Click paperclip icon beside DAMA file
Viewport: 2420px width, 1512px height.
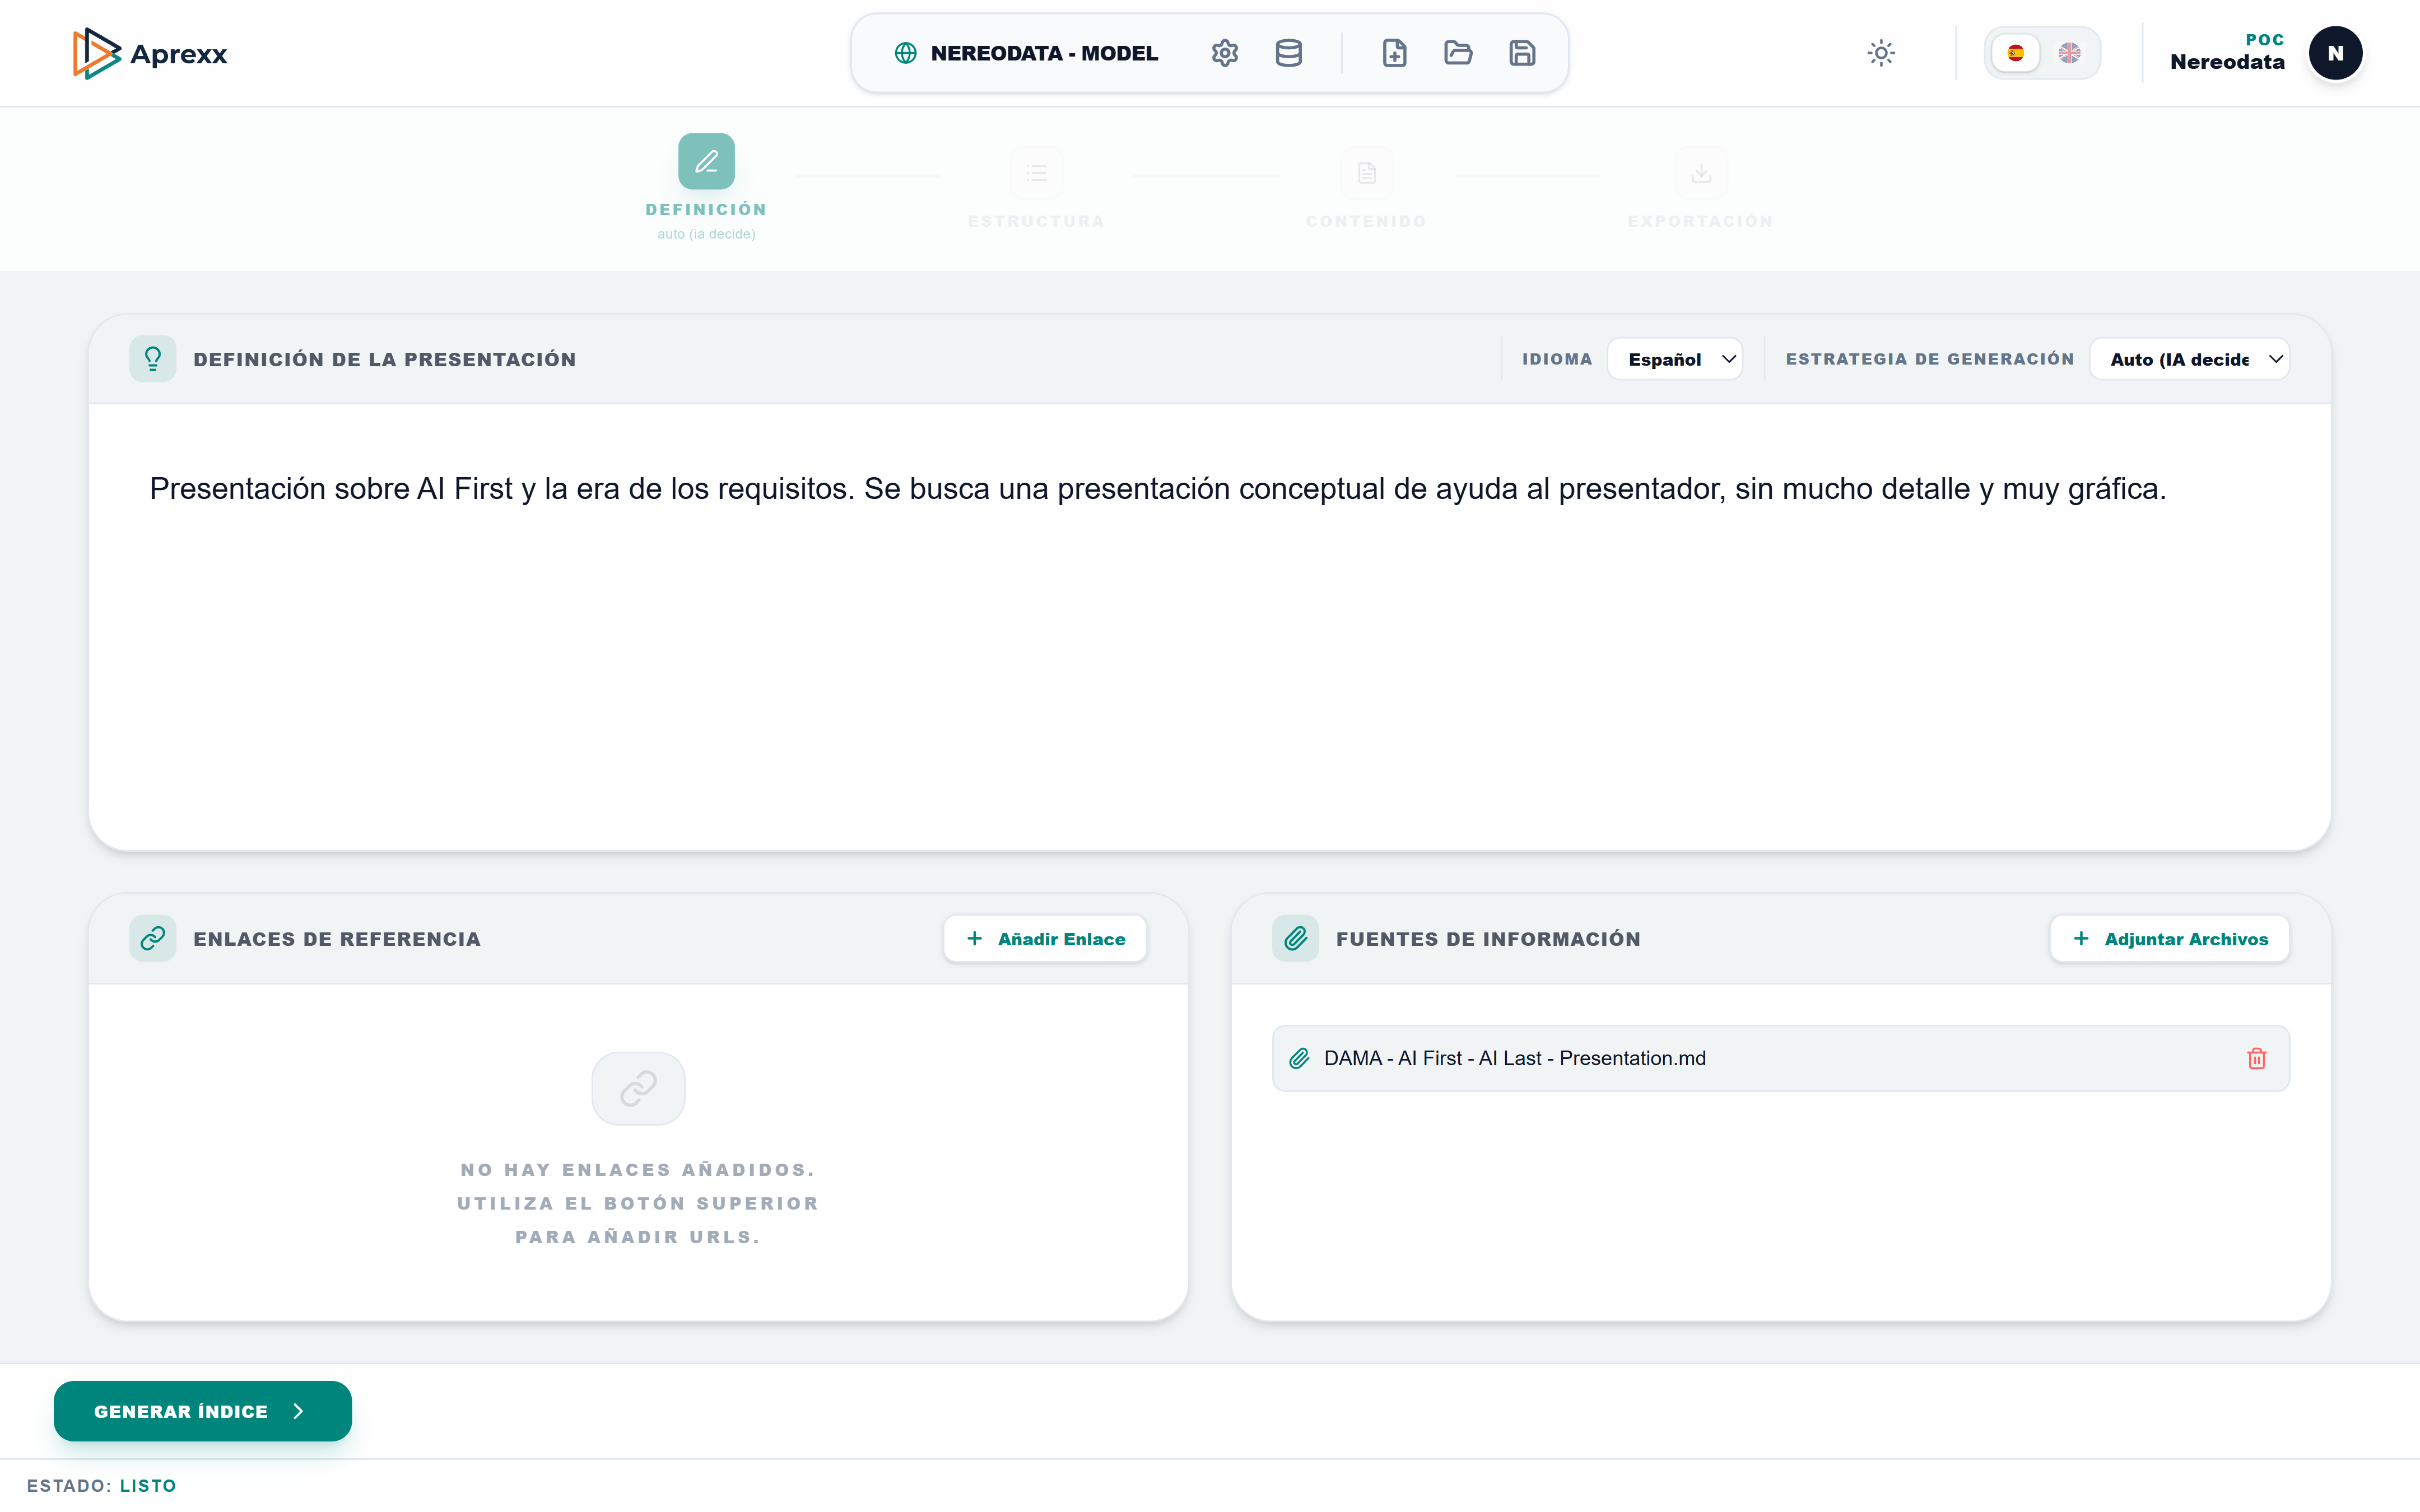[x=1299, y=1058]
